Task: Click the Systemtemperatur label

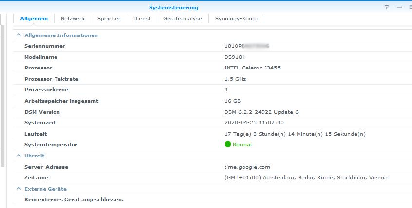Action: pyautogui.click(x=51, y=144)
